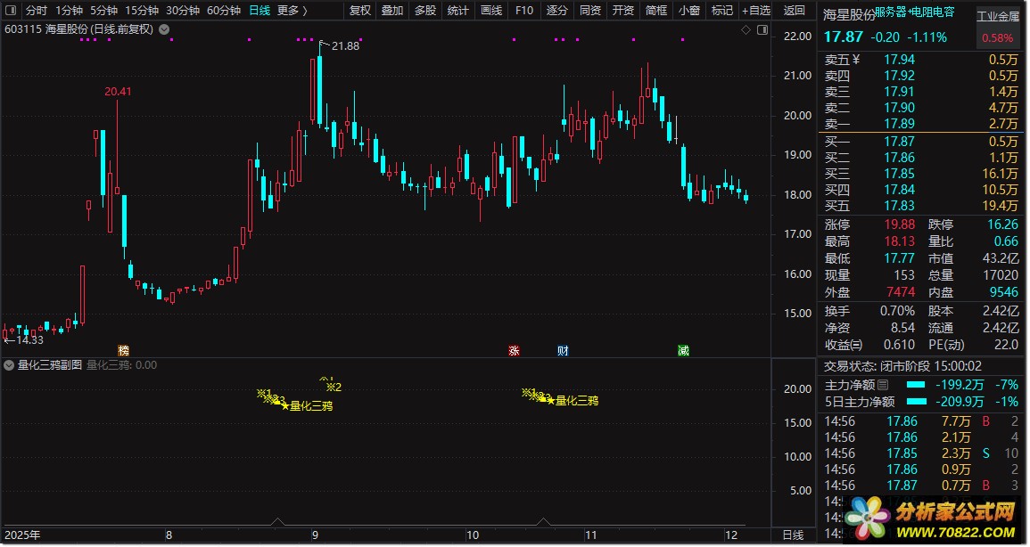Click the 涨 marker on the chart
This screenshot has width=1030, height=547.
click(x=514, y=351)
